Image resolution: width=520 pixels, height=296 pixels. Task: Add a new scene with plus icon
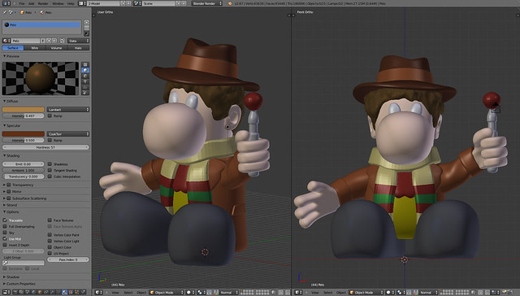(179, 3)
